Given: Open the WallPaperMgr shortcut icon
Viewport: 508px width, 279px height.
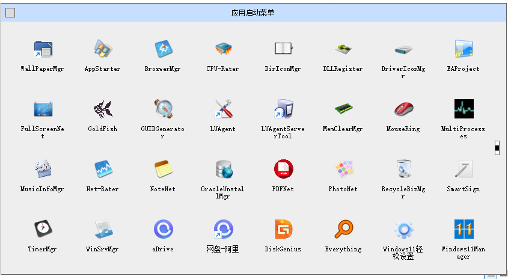Looking at the screenshot, I should click(43, 49).
